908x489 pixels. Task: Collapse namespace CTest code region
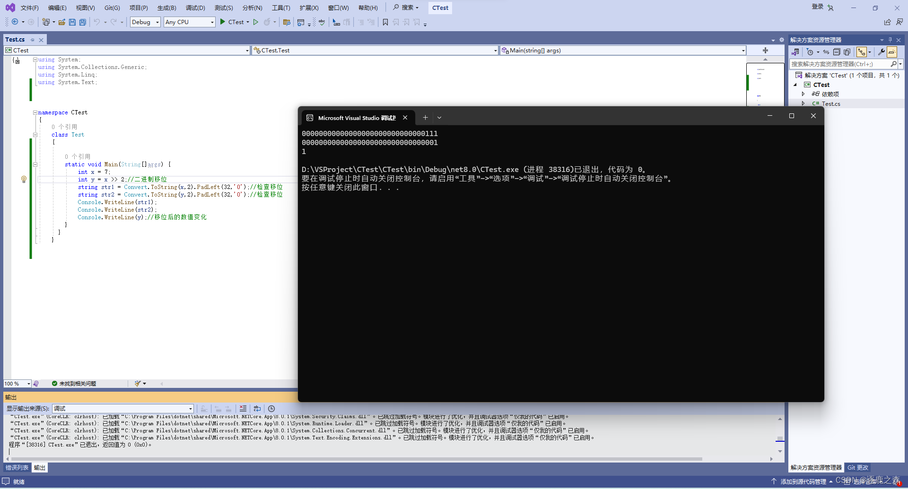pos(35,112)
